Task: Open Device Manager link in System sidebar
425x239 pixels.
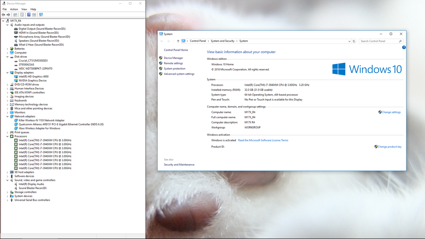Action: pyautogui.click(x=173, y=58)
